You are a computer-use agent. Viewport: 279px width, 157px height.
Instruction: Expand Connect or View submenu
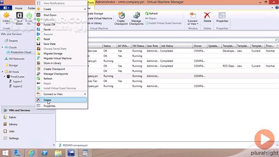(x=61, y=94)
